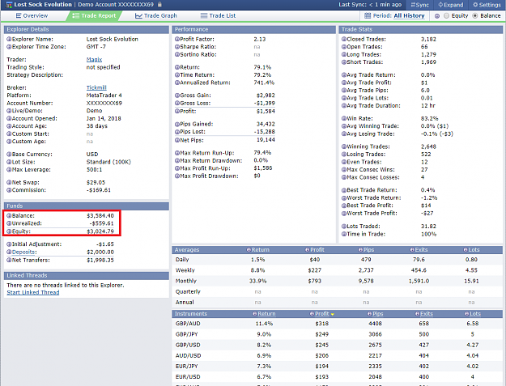Click info icon next to Net Swap
Screen dimensions: 506x386
coord(9,182)
